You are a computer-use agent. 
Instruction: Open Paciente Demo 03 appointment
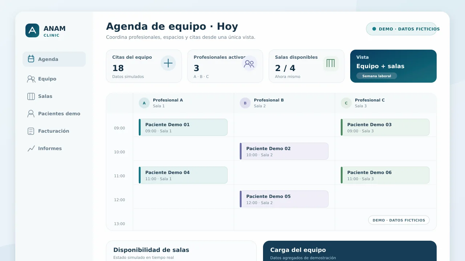[385, 127]
